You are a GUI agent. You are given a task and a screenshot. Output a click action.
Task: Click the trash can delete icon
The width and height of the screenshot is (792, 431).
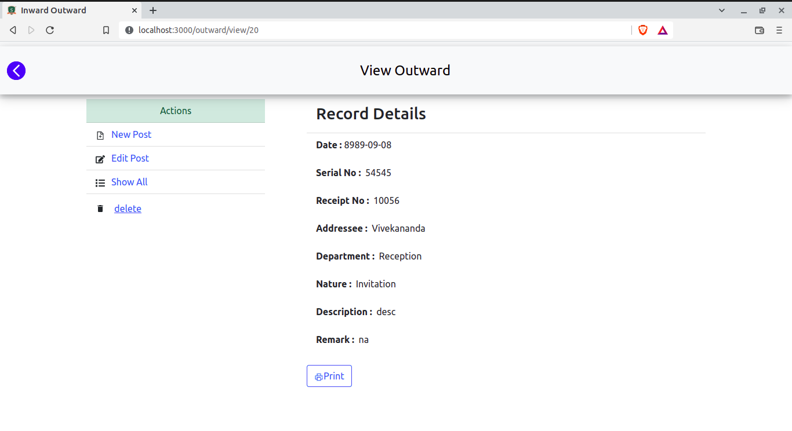tap(100, 209)
